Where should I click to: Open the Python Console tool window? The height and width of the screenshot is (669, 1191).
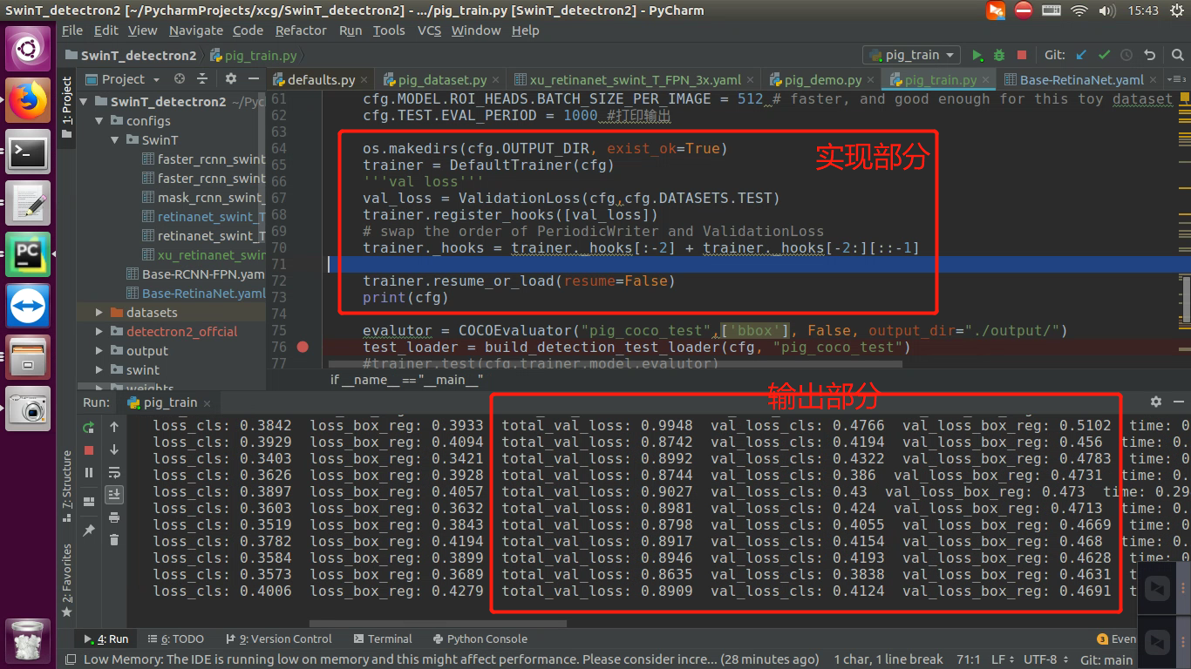pos(479,639)
